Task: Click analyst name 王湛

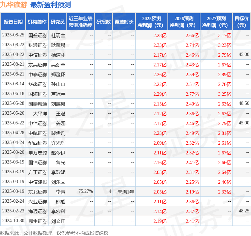Action: coord(61,114)
